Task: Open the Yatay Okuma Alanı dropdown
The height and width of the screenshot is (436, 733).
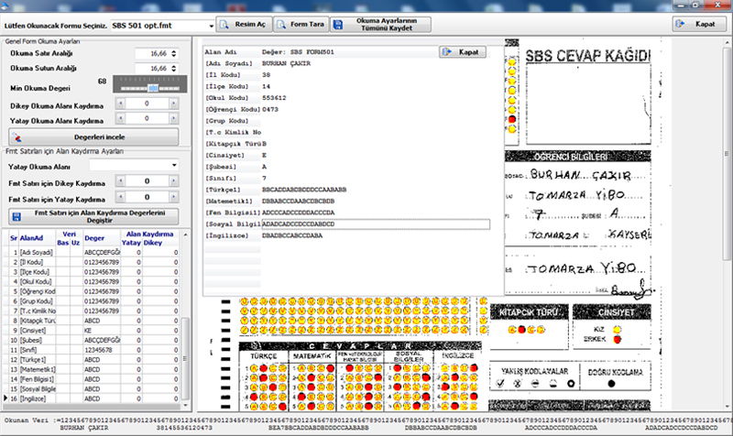Action: (x=174, y=165)
